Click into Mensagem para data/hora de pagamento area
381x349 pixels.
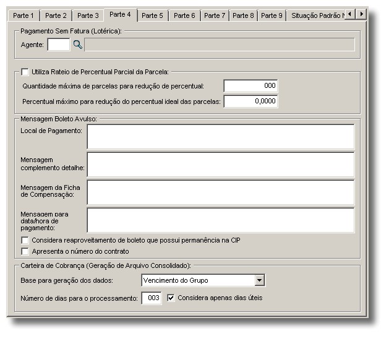[x=221, y=220]
